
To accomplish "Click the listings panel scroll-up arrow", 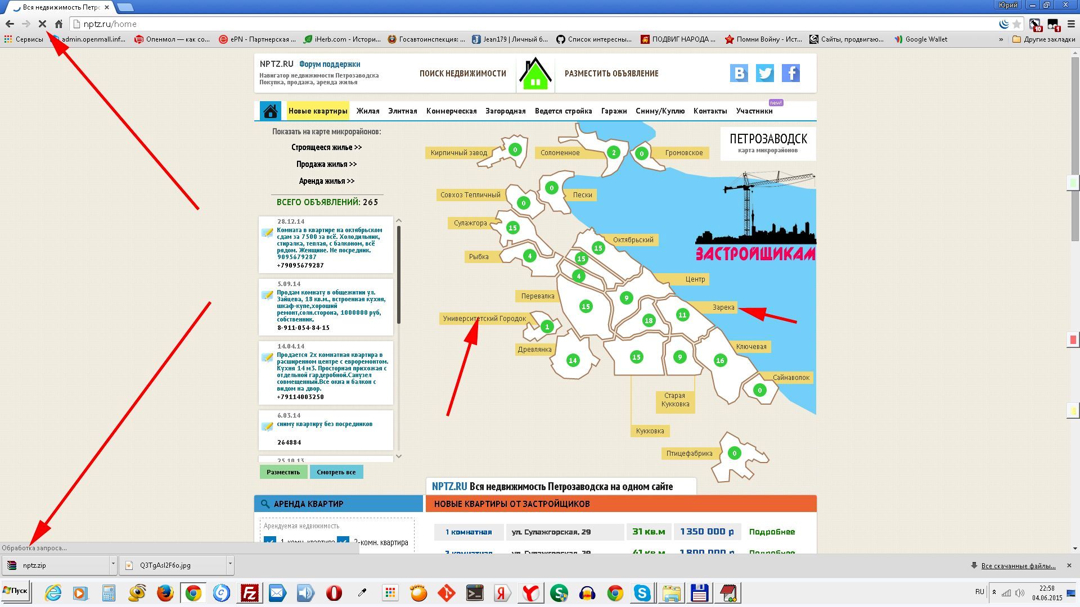I will (399, 221).
